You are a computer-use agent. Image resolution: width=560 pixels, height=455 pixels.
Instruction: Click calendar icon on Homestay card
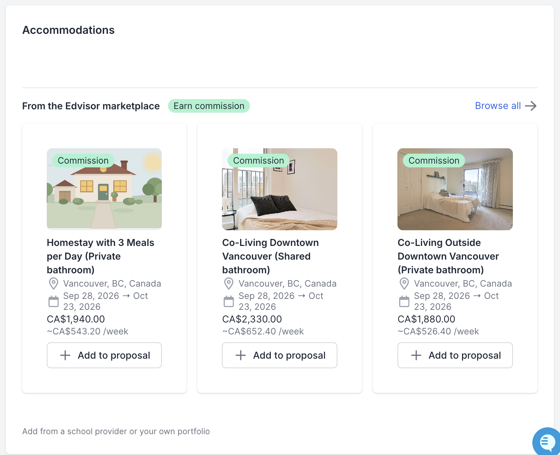coord(54,301)
